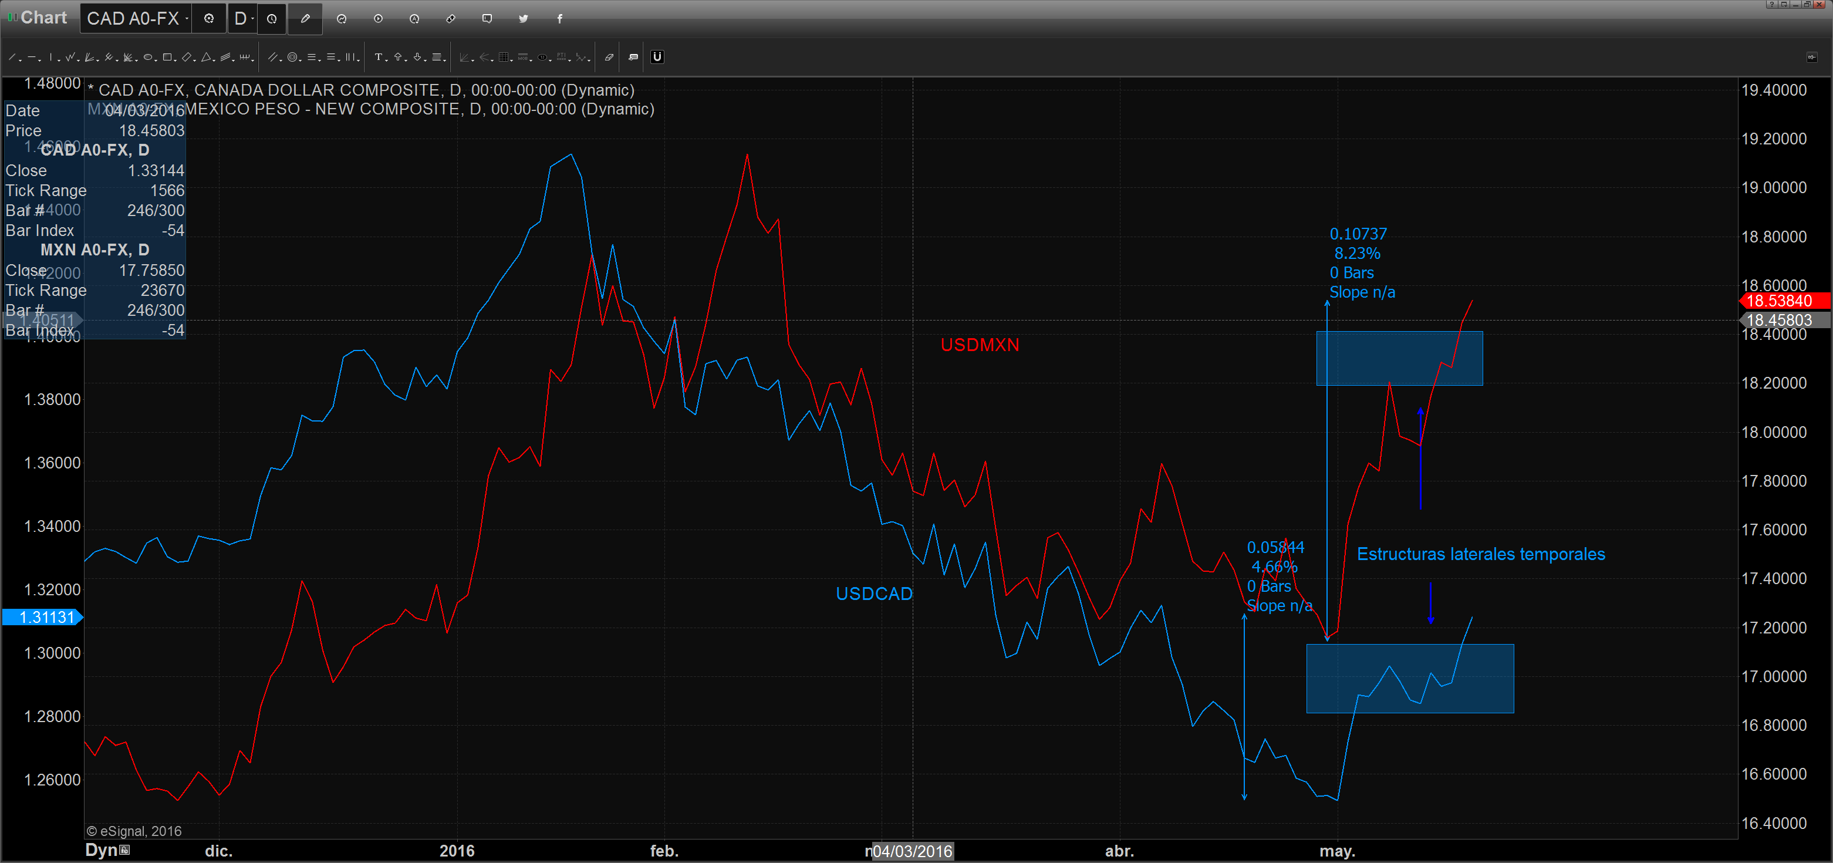
Task: Expand the dropdown arrow beside trend line tool
Action: coord(20,60)
